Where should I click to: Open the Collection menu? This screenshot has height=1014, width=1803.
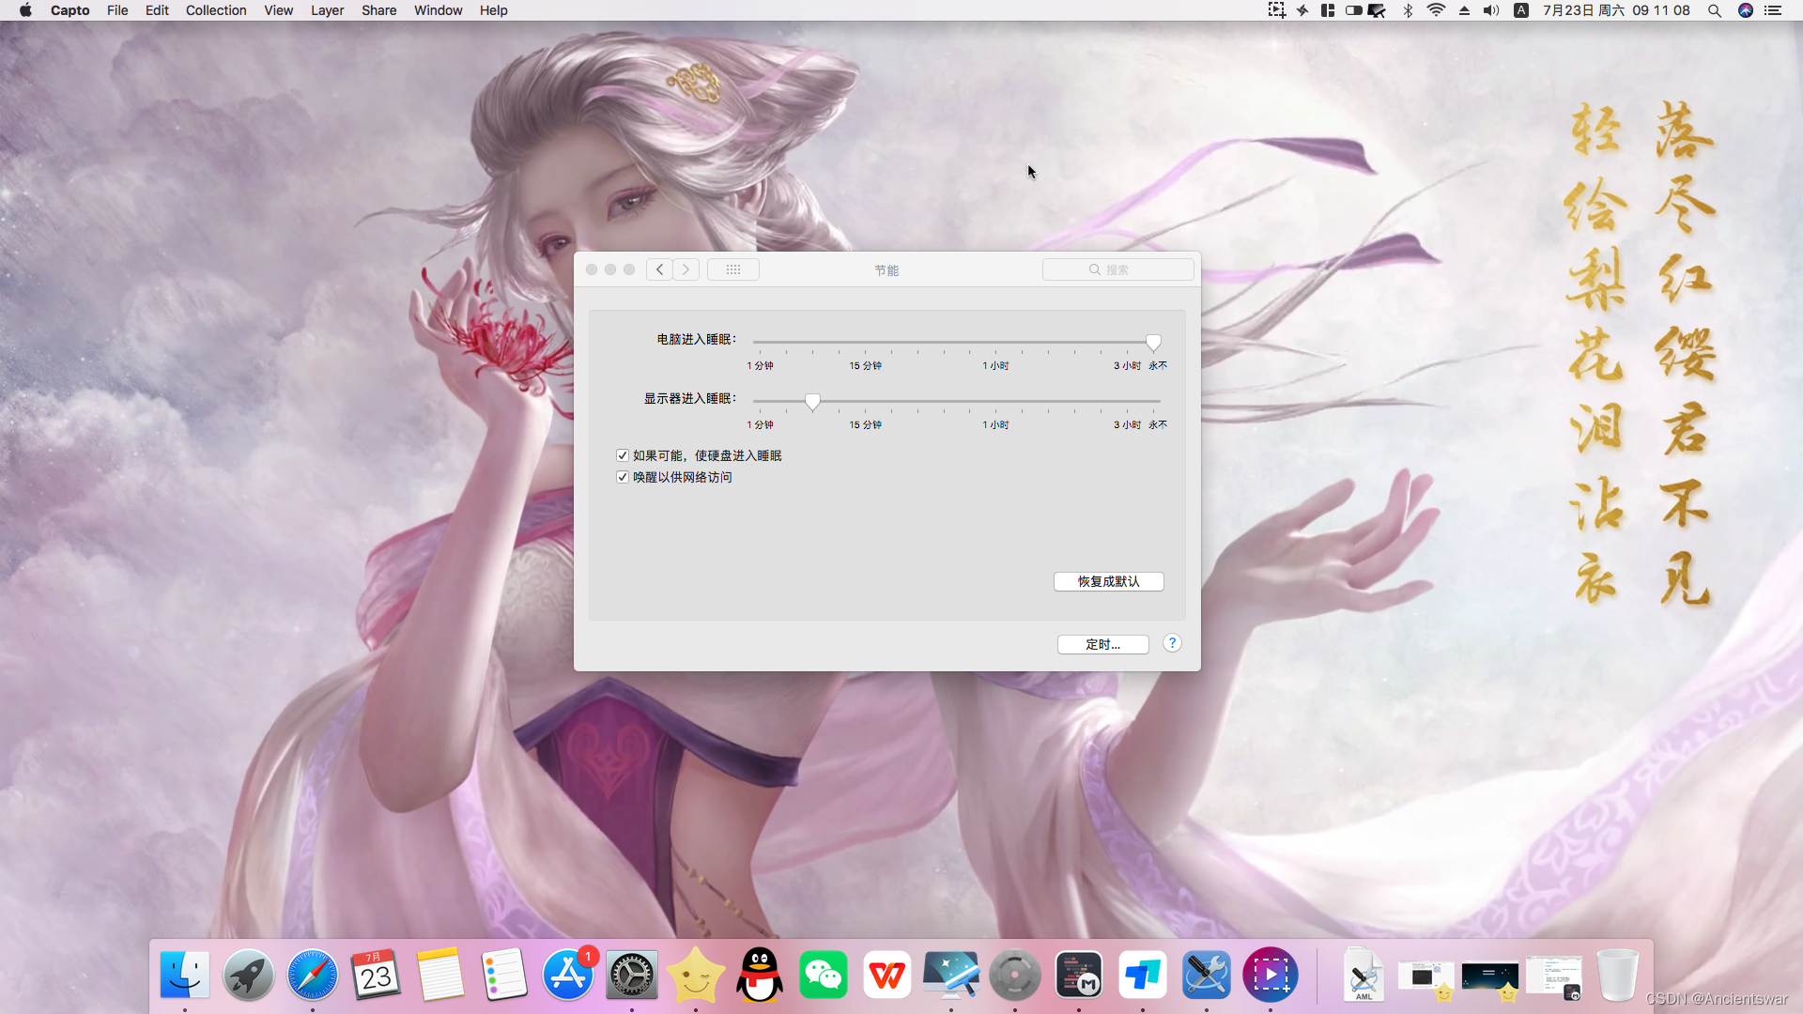pos(215,10)
